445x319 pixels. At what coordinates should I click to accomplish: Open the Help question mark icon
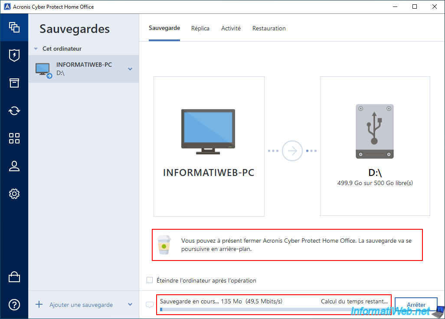pyautogui.click(x=14, y=305)
